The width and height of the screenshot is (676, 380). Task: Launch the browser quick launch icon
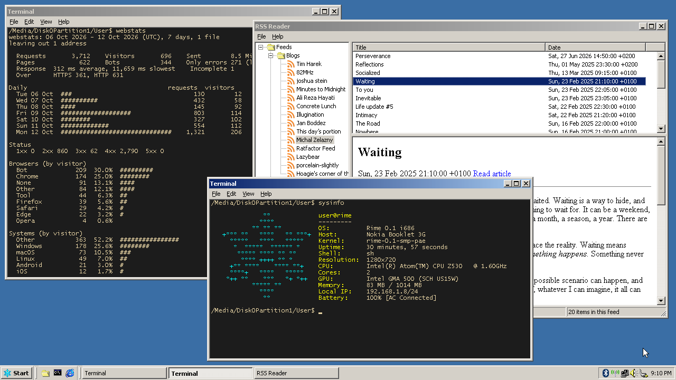[x=70, y=373]
